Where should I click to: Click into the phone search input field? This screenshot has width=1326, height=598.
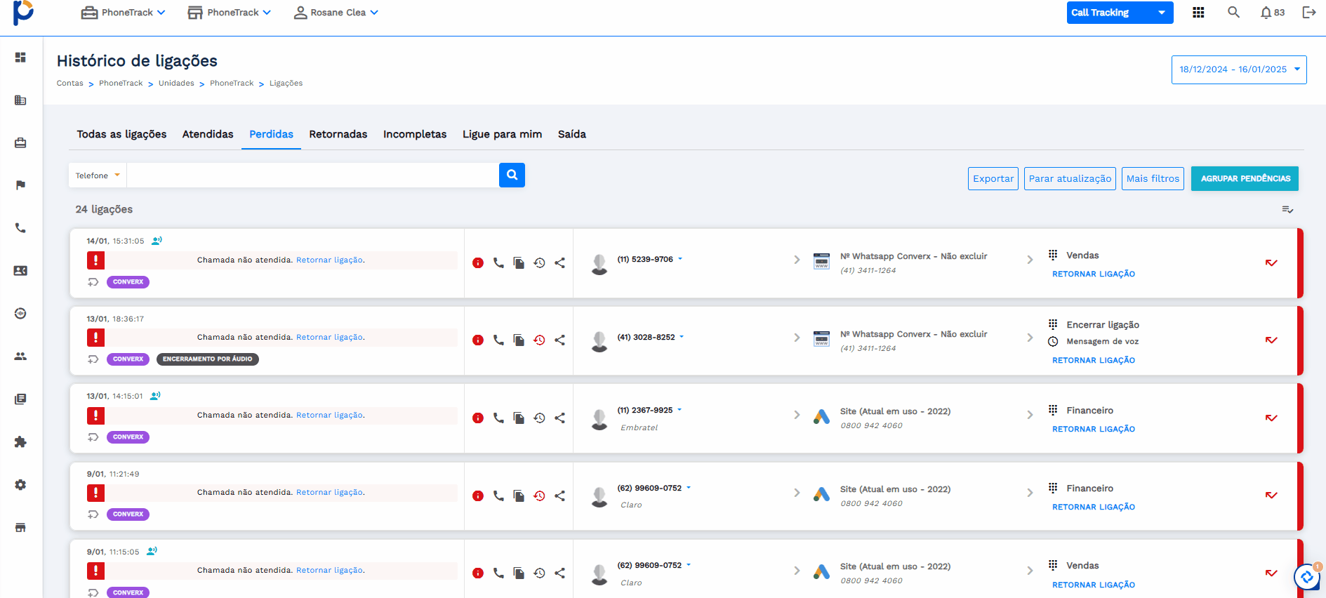click(x=312, y=175)
